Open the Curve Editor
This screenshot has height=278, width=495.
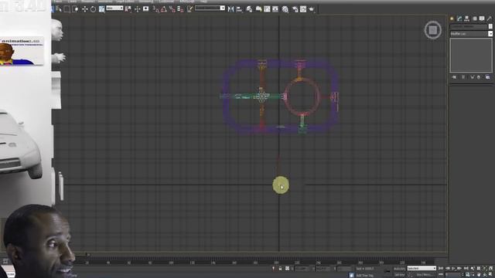click(267, 9)
